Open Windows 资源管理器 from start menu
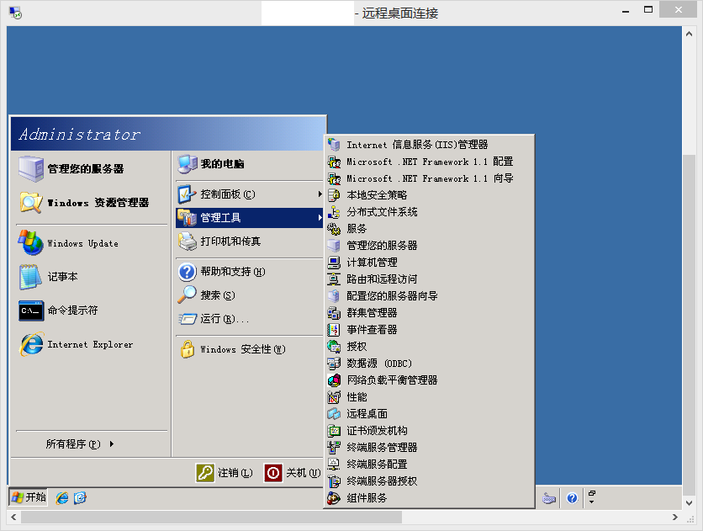The height and width of the screenshot is (531, 703). click(91, 203)
